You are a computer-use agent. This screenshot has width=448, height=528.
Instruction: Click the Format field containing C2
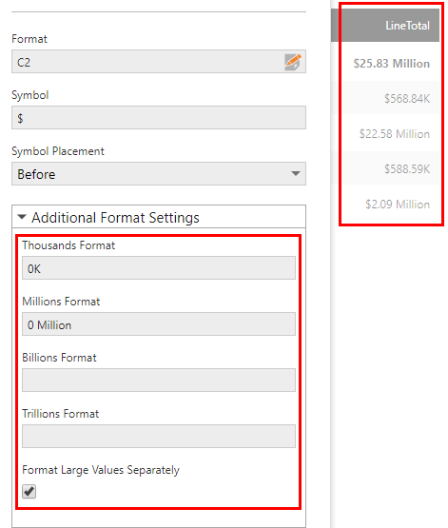point(159,62)
